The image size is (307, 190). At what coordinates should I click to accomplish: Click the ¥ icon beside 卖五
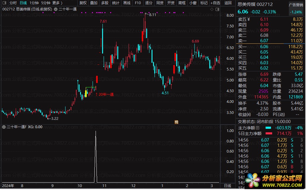click(249, 19)
